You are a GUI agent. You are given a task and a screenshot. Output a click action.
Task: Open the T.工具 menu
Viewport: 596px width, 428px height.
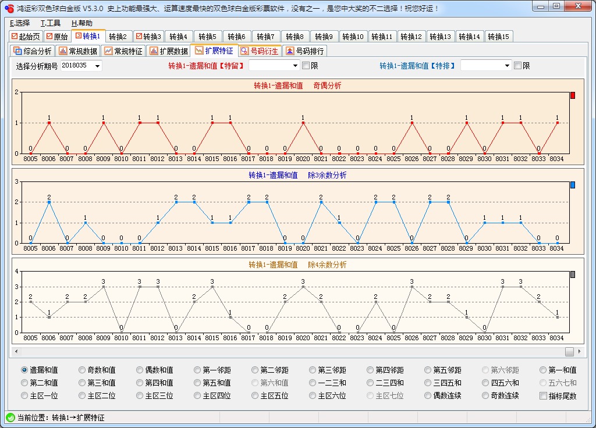tap(51, 23)
